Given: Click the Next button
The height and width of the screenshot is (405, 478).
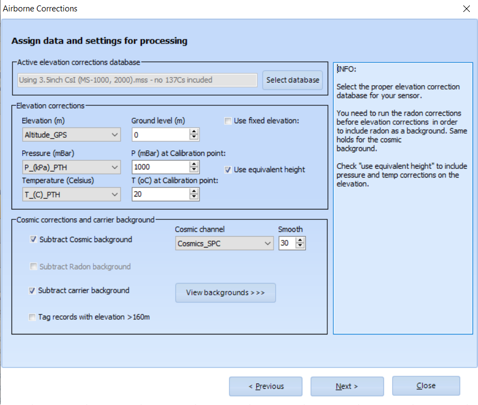Looking at the screenshot, I should pos(346,386).
